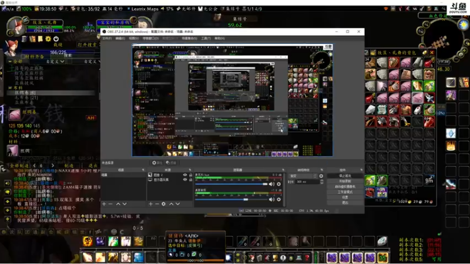Adjust the transition duration stepper arrows
This screenshot has height=264, width=470.
(x=321, y=182)
